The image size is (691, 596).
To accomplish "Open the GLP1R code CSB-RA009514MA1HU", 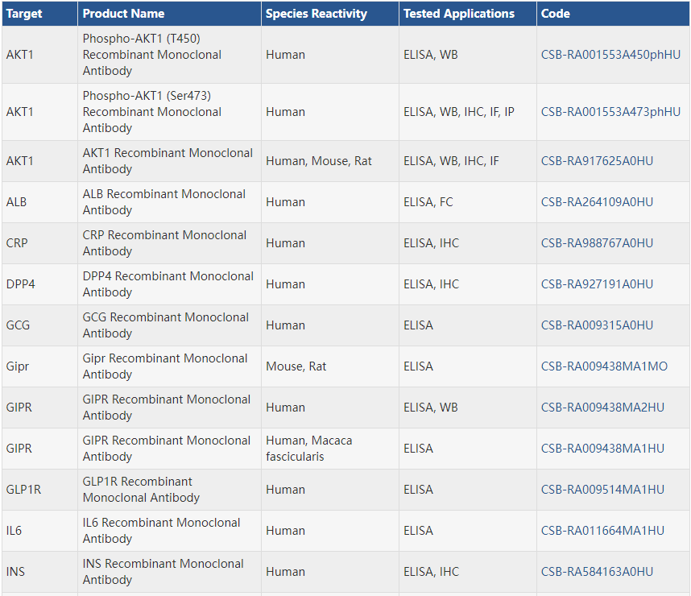I will pyautogui.click(x=602, y=490).
